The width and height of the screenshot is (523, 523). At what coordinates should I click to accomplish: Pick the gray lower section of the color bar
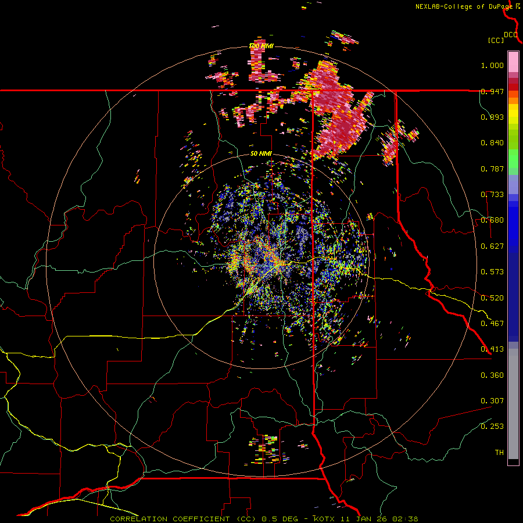(513, 404)
